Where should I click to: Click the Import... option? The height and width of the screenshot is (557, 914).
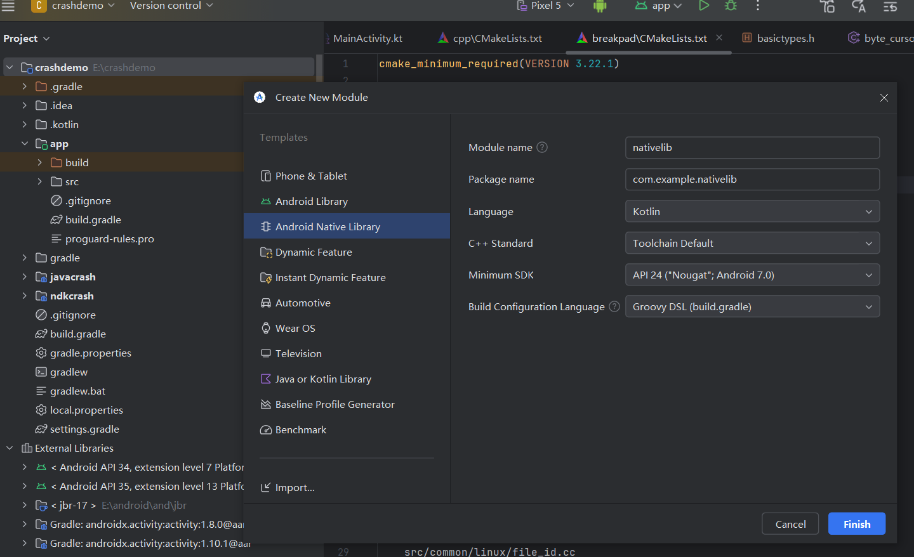[288, 487]
